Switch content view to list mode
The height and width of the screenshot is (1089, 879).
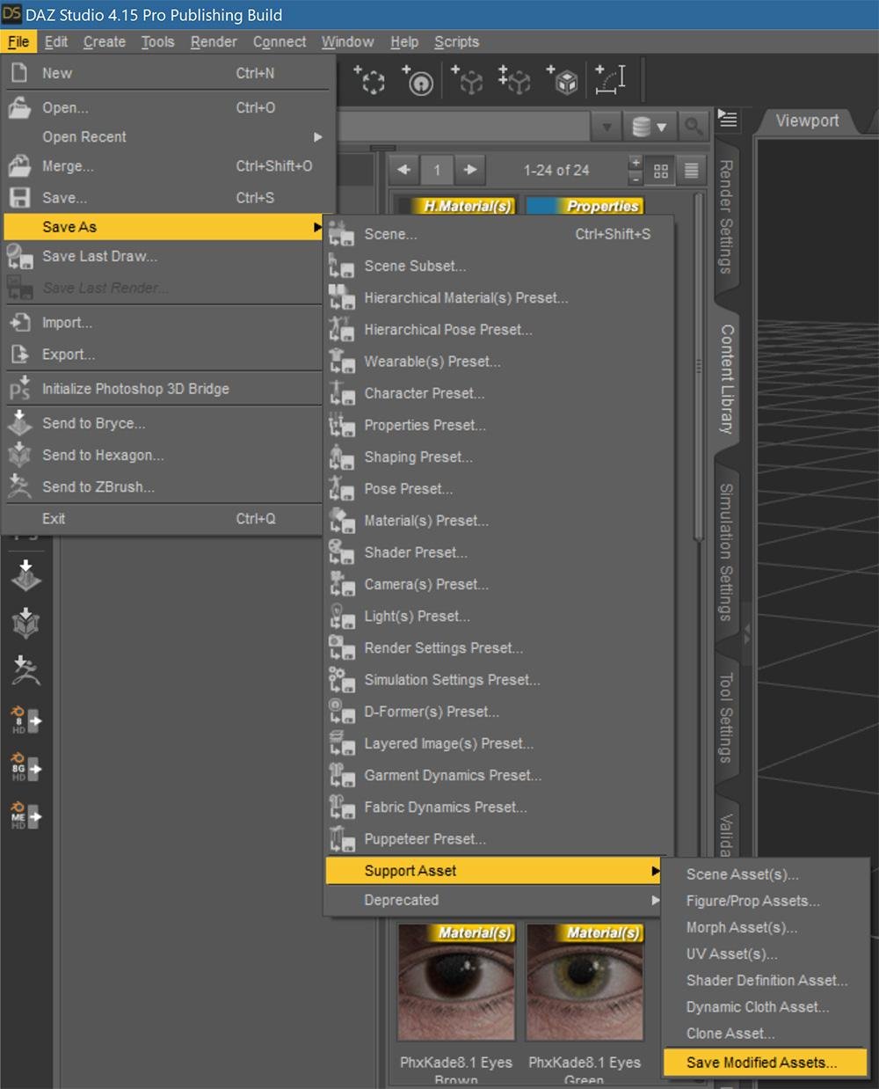coord(692,171)
